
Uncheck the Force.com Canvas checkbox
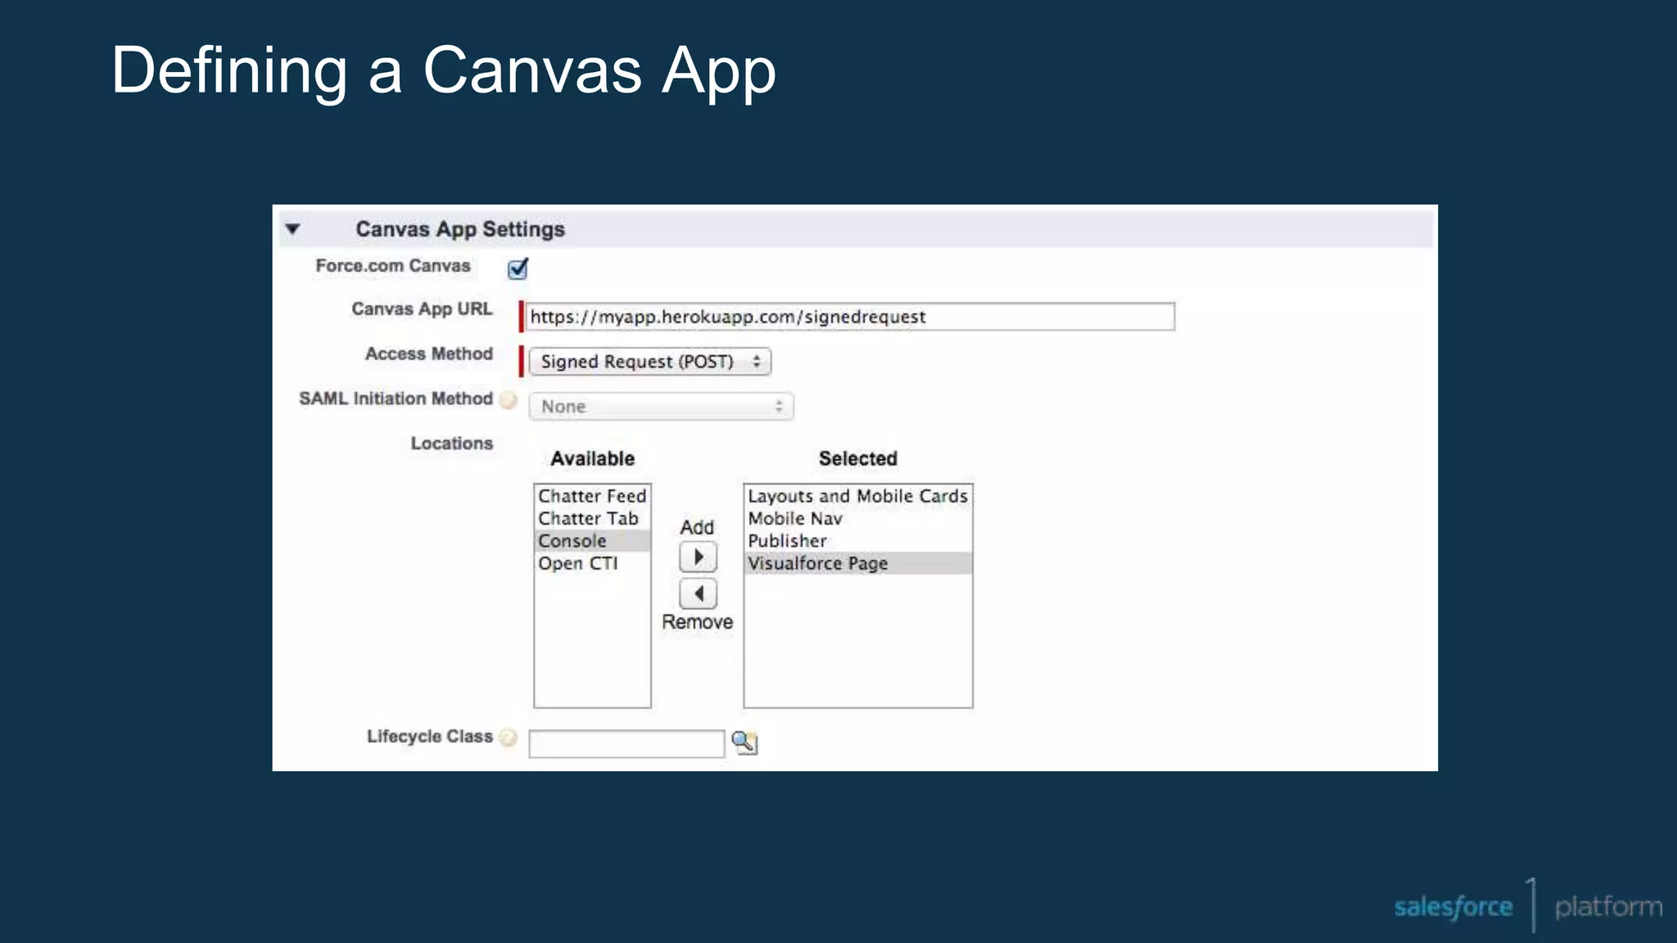(x=518, y=268)
